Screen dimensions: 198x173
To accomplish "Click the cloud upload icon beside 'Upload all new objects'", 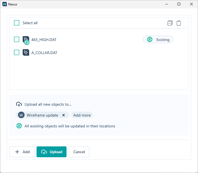I will pos(19,104).
